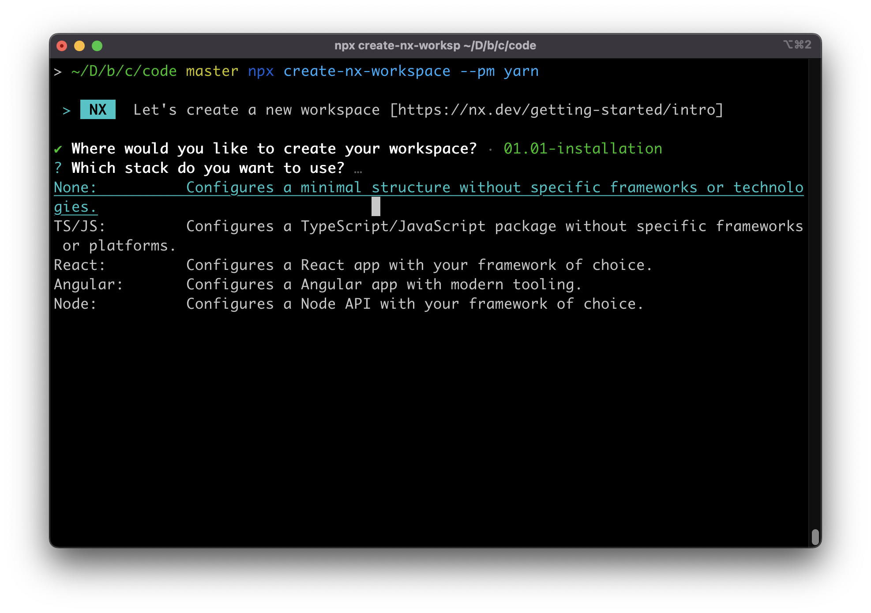Select the Angular stack option
871x613 pixels.
[x=88, y=284]
